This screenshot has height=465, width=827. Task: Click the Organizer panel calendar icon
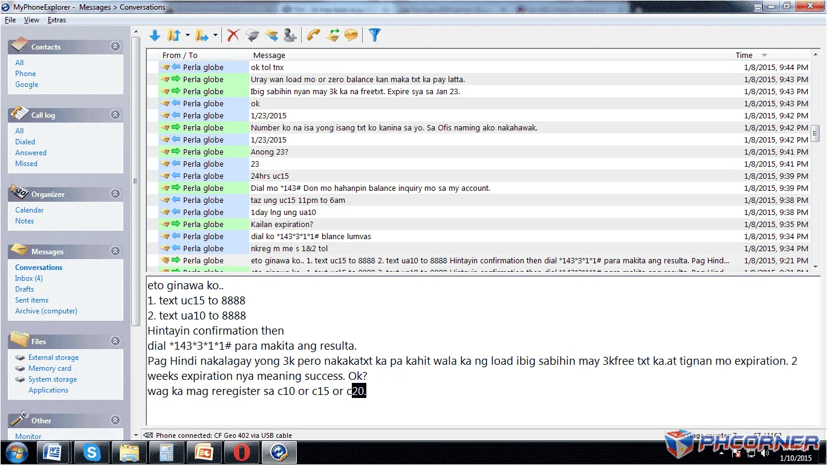coord(19,192)
